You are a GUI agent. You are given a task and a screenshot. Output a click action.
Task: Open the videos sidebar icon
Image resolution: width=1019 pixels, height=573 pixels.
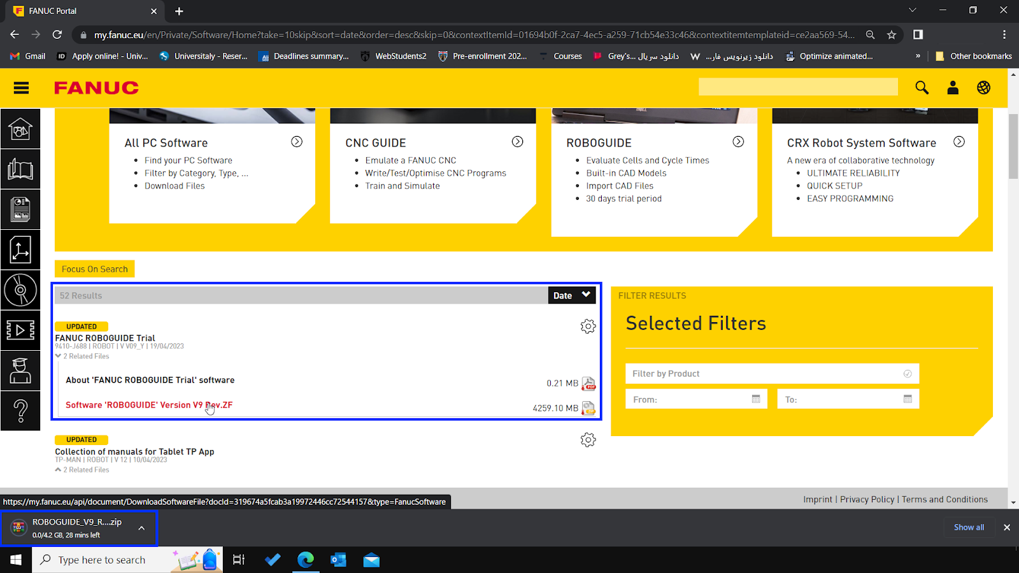(20, 330)
